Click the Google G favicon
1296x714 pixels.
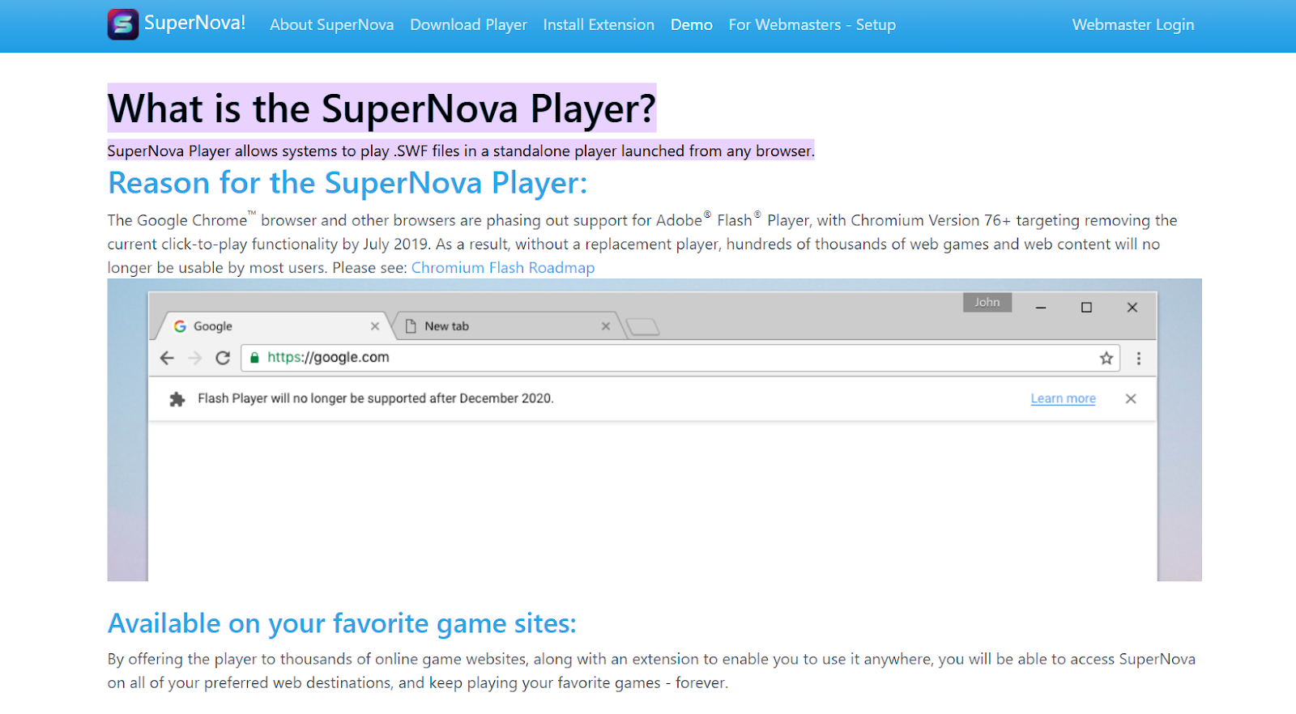click(x=180, y=326)
